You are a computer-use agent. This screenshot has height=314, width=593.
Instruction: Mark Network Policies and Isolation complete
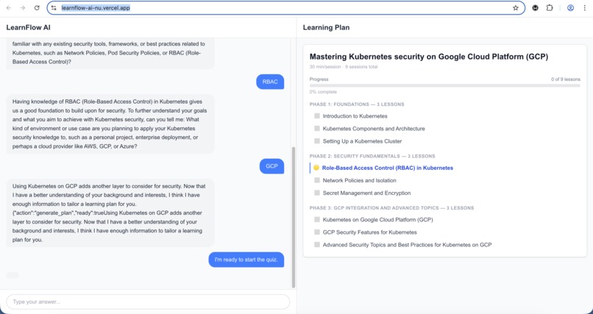(317, 180)
